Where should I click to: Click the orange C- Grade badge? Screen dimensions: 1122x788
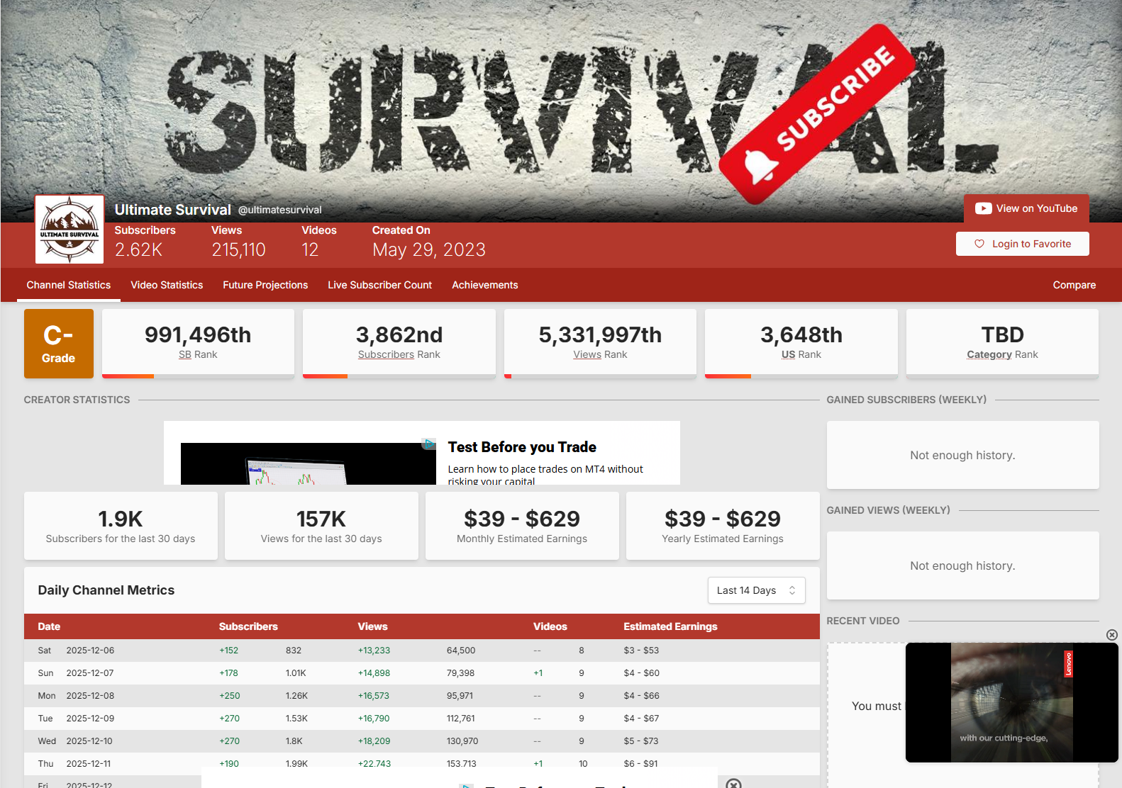point(59,344)
